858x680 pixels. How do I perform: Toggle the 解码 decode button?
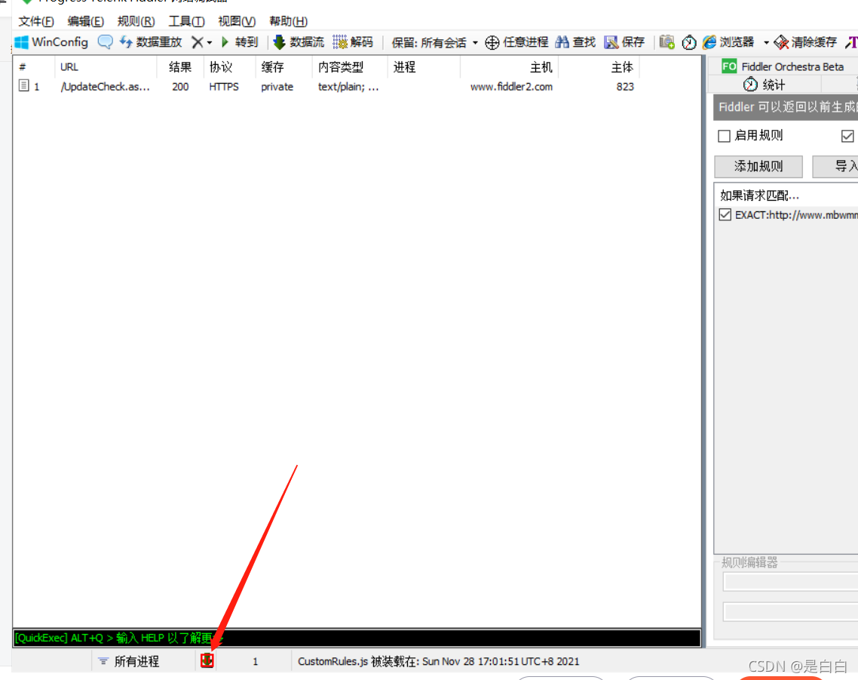[353, 42]
